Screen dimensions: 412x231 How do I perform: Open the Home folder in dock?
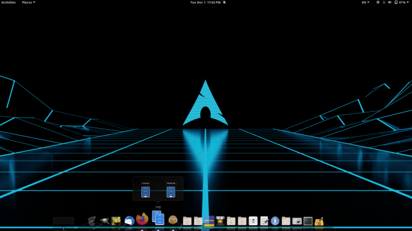click(x=187, y=221)
